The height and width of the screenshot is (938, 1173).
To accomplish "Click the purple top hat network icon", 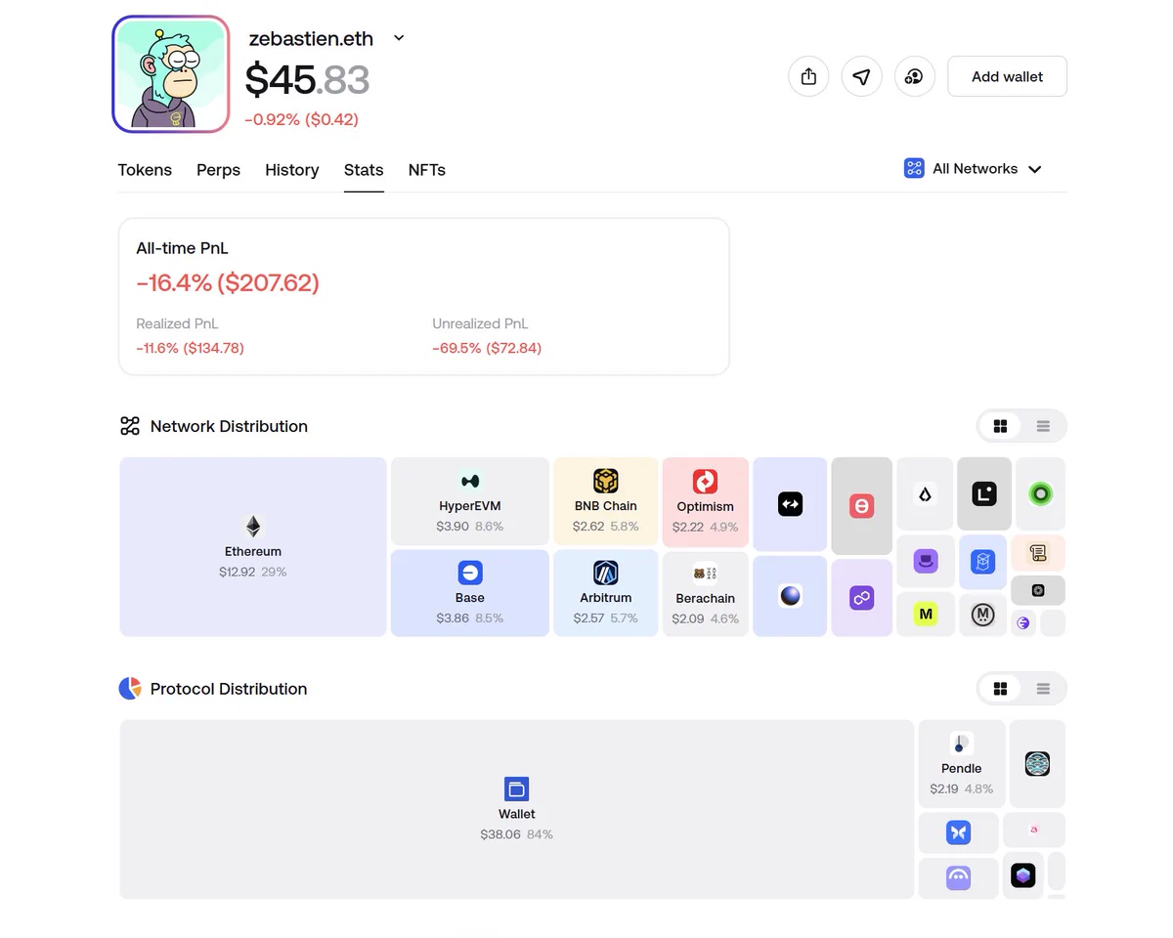I will point(925,562).
